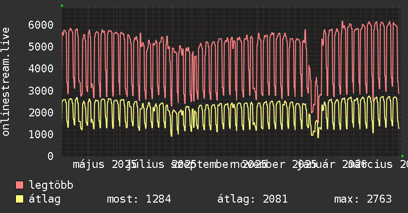Click the green arrow at x-axis end
This screenshot has width=408, height=213.
coord(403,156)
